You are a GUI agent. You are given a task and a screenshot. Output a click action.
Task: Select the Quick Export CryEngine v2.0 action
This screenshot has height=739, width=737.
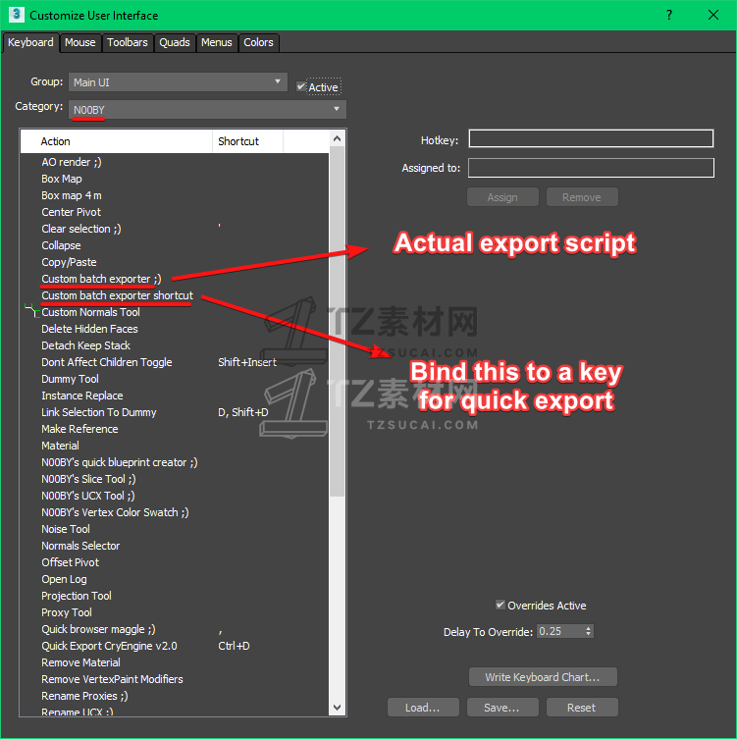tap(109, 646)
